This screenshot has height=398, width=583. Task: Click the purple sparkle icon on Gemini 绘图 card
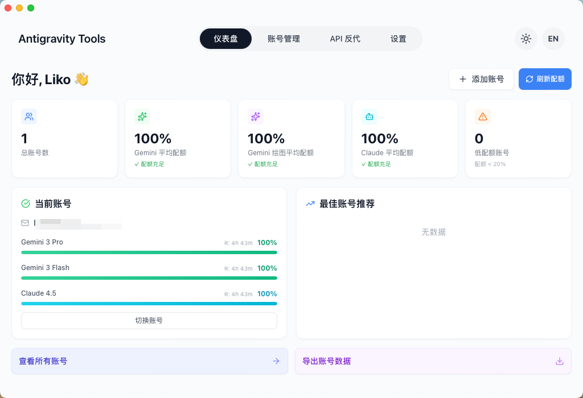(x=256, y=117)
